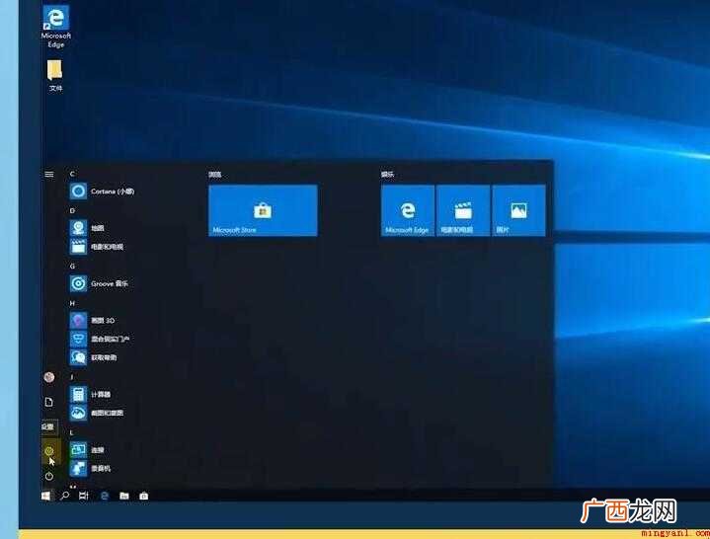Click the 娱乐 tile group title
The image size is (710, 539).
click(388, 174)
